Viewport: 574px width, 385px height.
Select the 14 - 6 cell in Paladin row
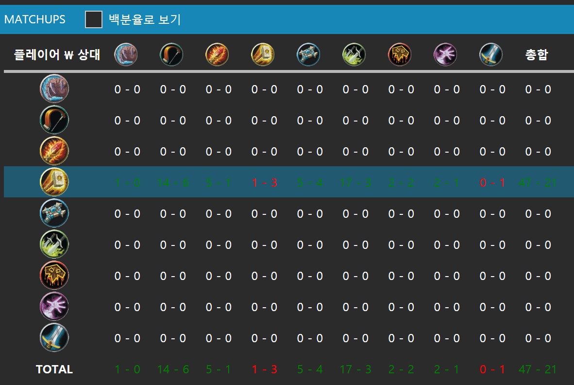coord(173,183)
